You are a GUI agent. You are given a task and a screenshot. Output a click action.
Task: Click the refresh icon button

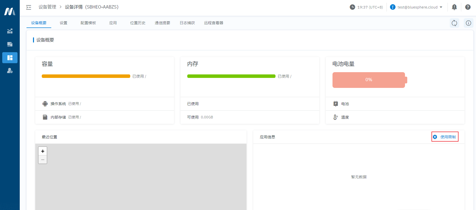pyautogui.click(x=454, y=23)
